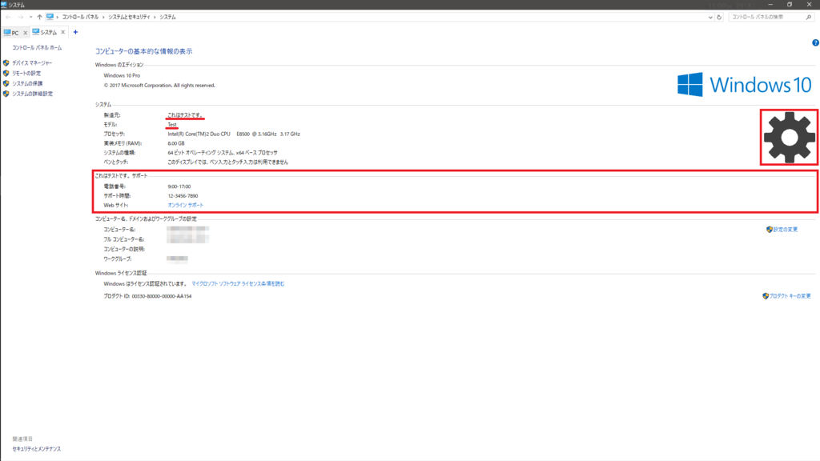Image resolution: width=820 pixels, height=461 pixels.
Task: Navigate to システムとセキュリティ breadcrumb
Action: click(x=129, y=18)
